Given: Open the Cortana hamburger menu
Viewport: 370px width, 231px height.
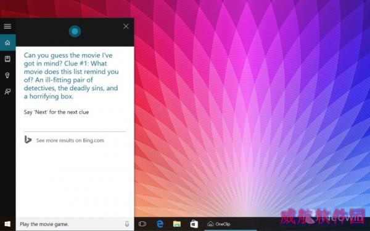Looking at the screenshot, I should click(x=7, y=26).
